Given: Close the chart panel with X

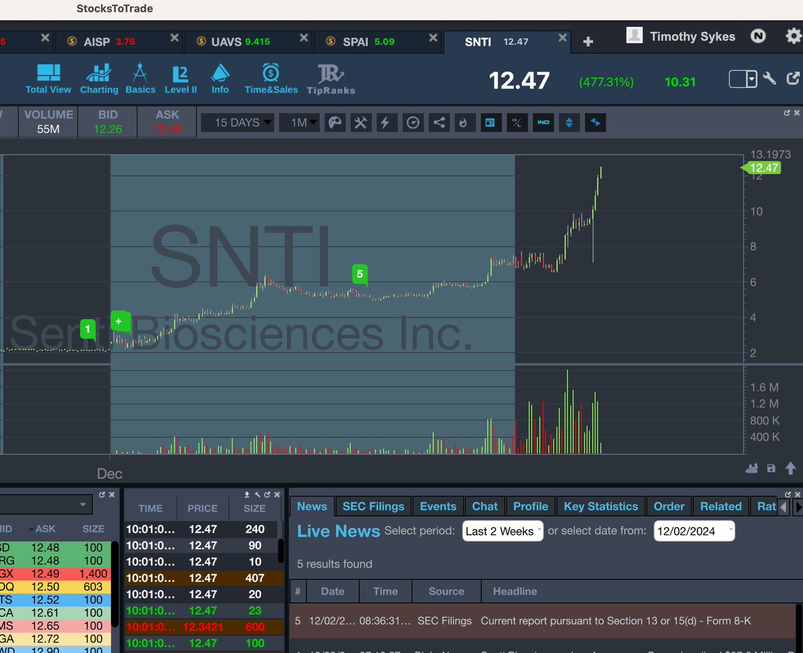Looking at the screenshot, I should 796,113.
